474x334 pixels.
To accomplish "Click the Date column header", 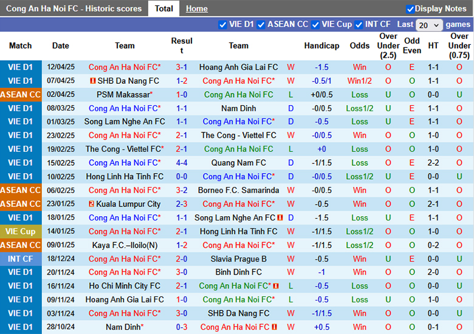I will click(60, 46).
